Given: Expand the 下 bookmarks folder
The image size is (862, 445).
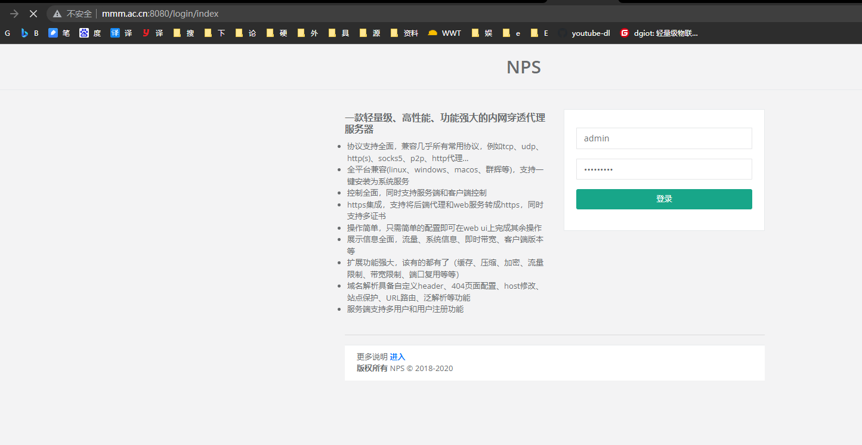Looking at the screenshot, I should pos(216,33).
